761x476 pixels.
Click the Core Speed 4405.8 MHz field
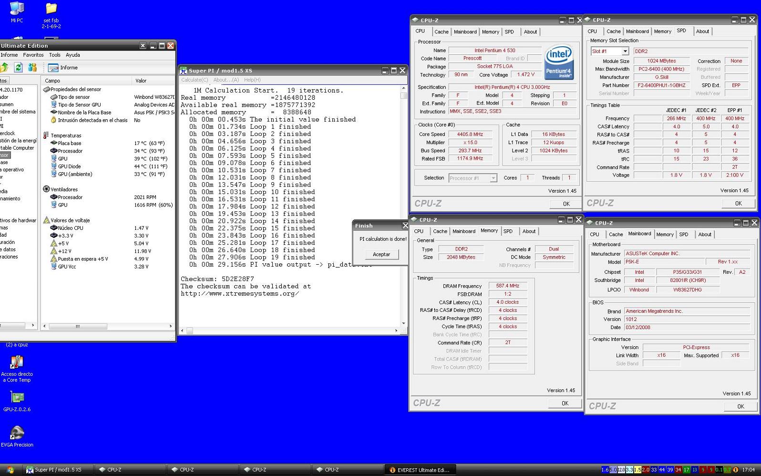click(470, 135)
